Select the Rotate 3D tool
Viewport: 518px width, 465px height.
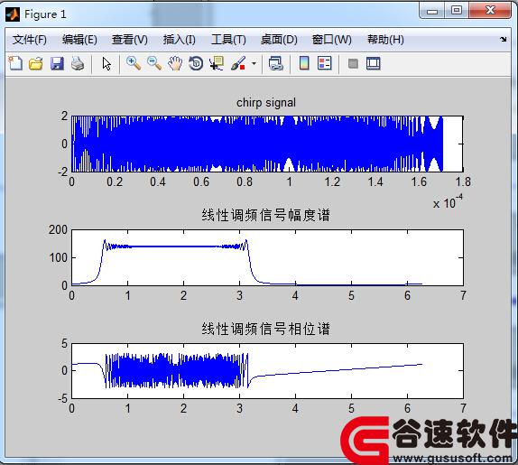(196, 63)
